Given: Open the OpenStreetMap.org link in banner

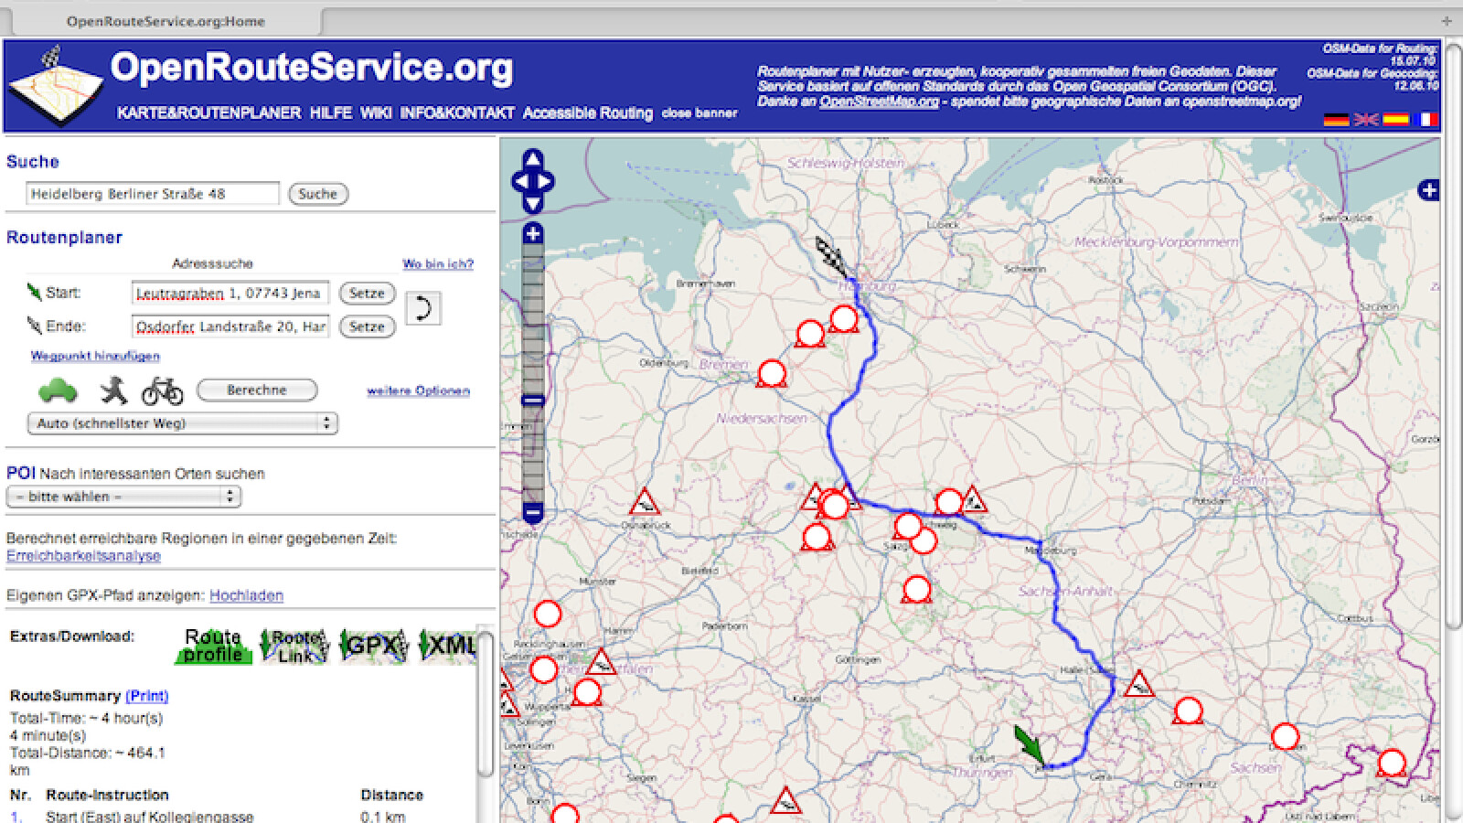Looking at the screenshot, I should tap(879, 102).
